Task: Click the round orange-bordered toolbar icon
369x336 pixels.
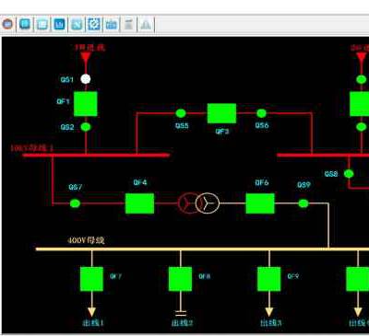Action: click(x=7, y=24)
